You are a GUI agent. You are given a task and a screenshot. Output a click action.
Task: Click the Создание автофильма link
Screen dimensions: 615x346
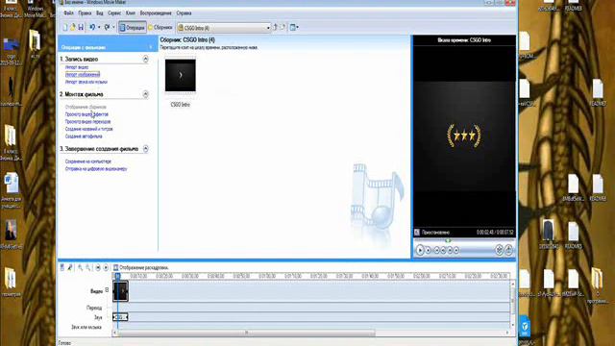[x=84, y=136]
